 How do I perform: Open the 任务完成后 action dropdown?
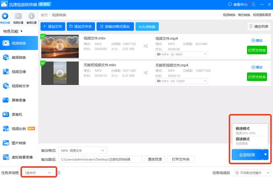(x=252, y=173)
